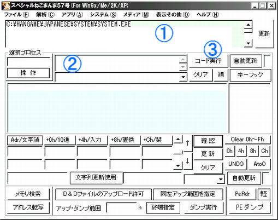Click the +Ch/禁 column button
278x220 pixels.
[x=157, y=140]
